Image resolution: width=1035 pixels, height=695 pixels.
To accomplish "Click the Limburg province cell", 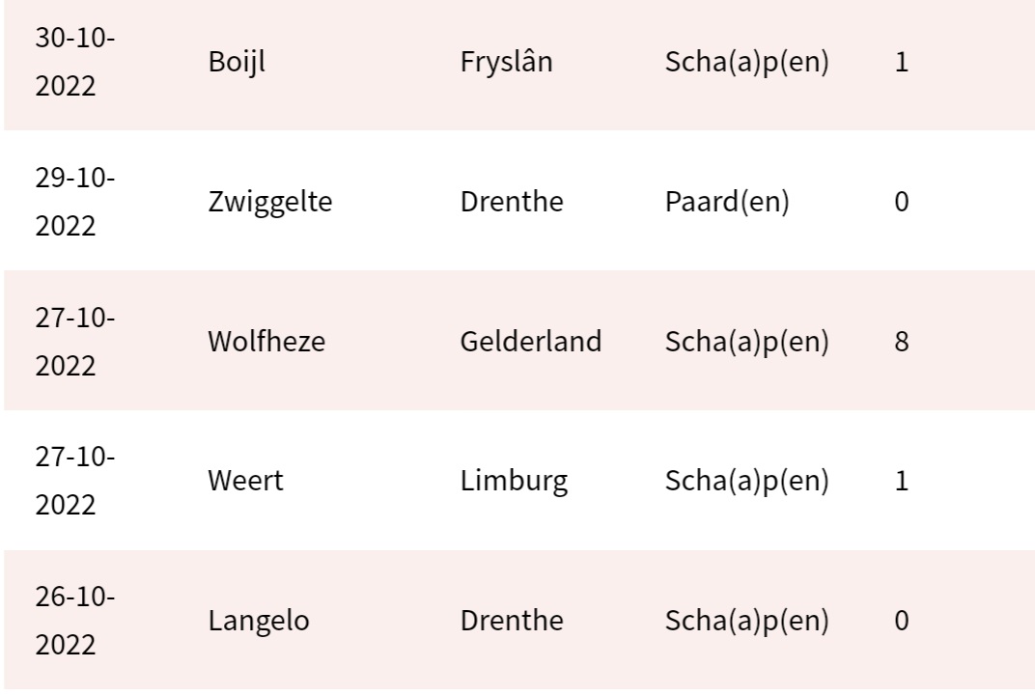I will coord(514,482).
